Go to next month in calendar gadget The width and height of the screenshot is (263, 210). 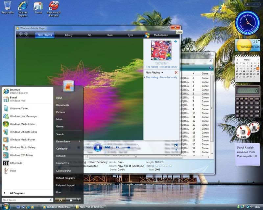click(x=258, y=60)
